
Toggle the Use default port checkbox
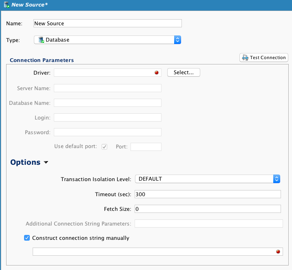[x=104, y=146]
